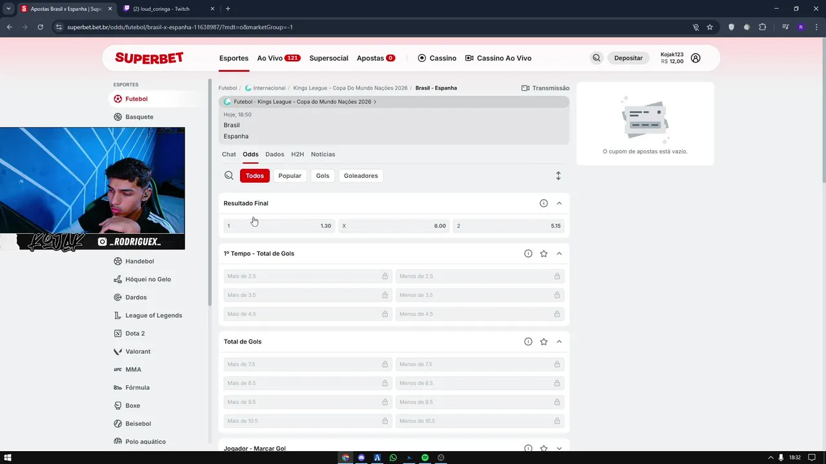
Task: Show info for Jogador - Marcar Gol market
Action: [528, 448]
